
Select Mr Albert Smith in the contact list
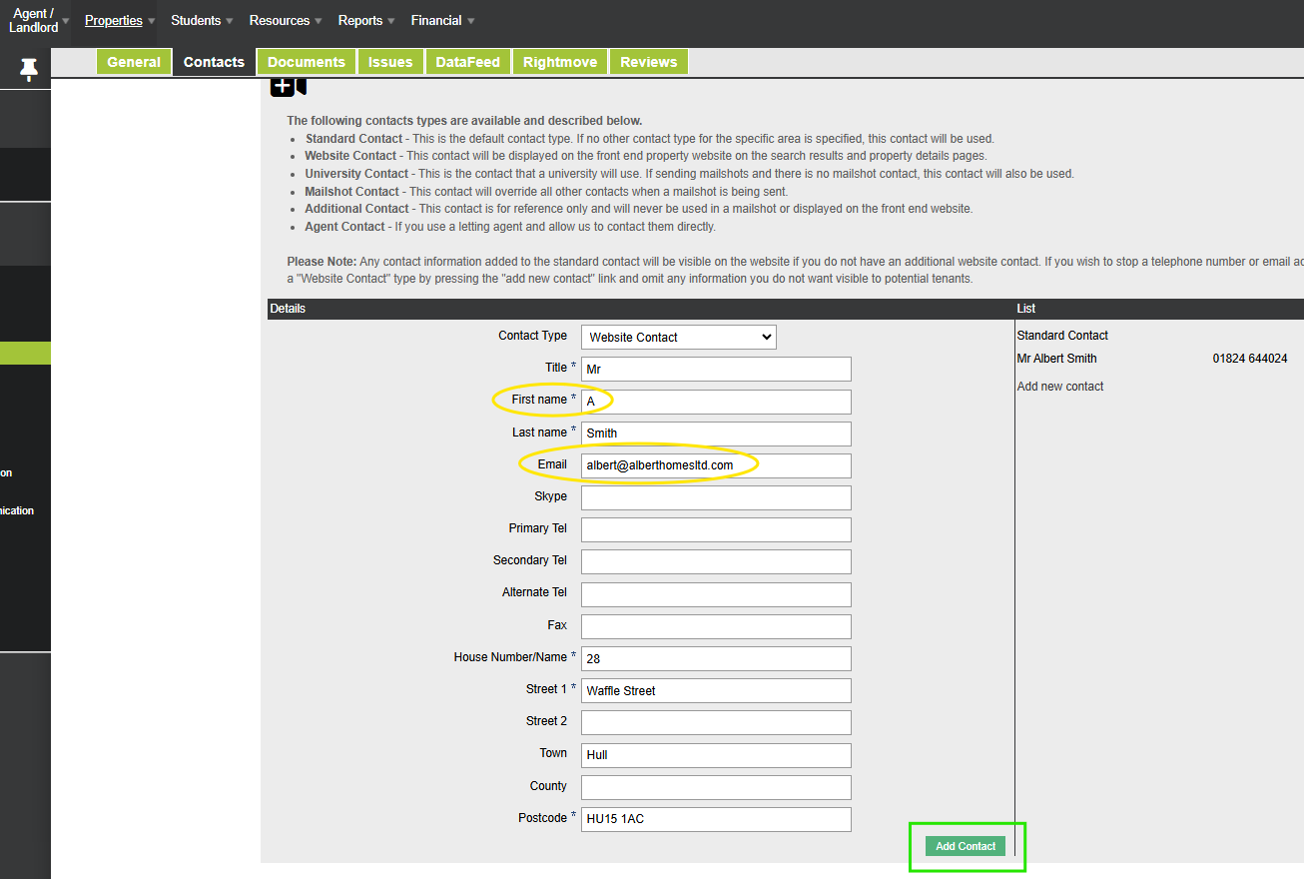click(x=1056, y=359)
